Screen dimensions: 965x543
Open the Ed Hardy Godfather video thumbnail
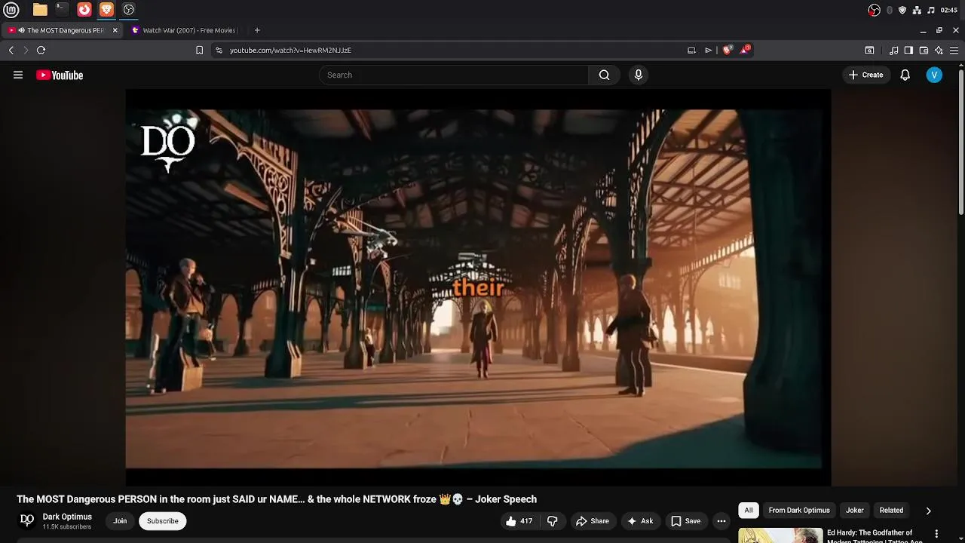[x=780, y=535]
